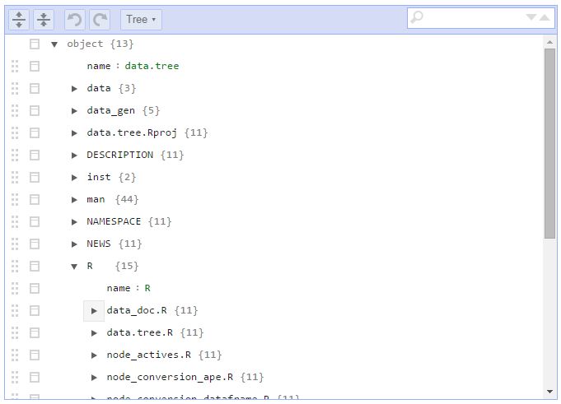The width and height of the screenshot is (561, 404).
Task: Expand the data_gen node
Action: click(x=75, y=110)
